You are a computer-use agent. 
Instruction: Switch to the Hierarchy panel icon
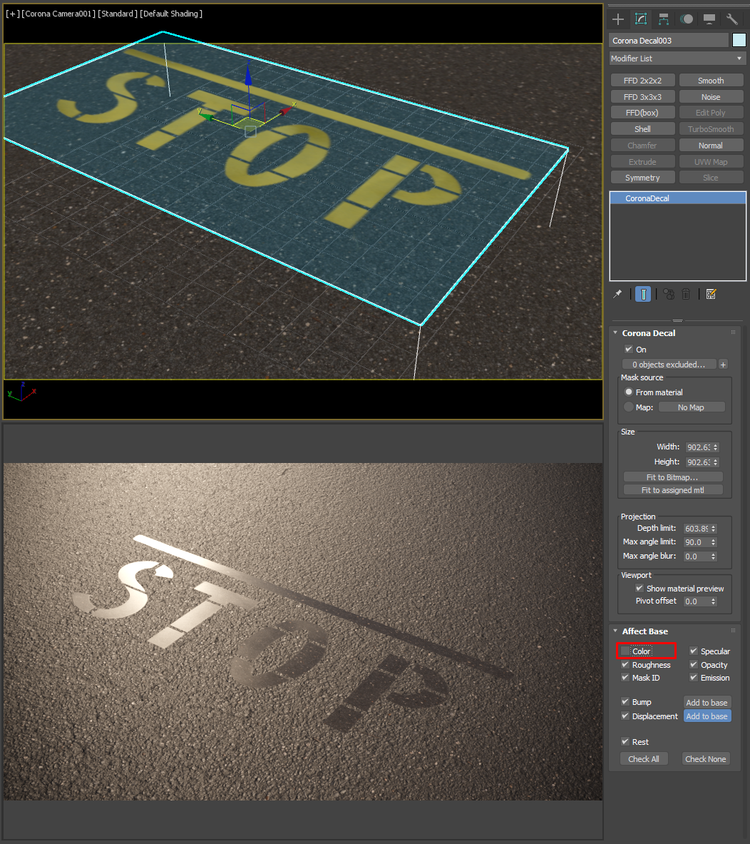(664, 19)
